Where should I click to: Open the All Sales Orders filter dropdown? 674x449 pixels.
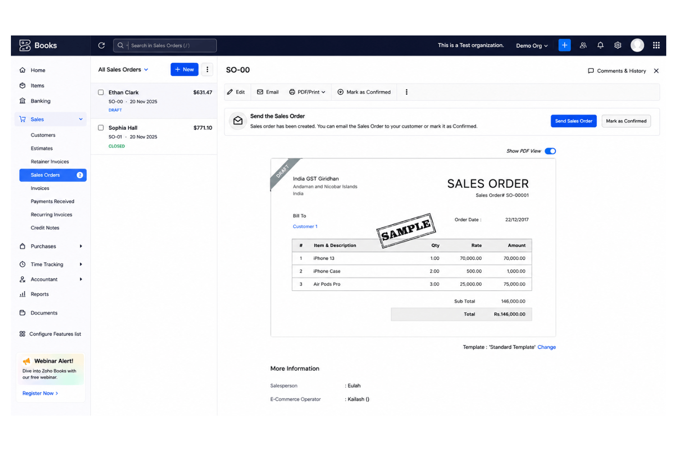123,70
